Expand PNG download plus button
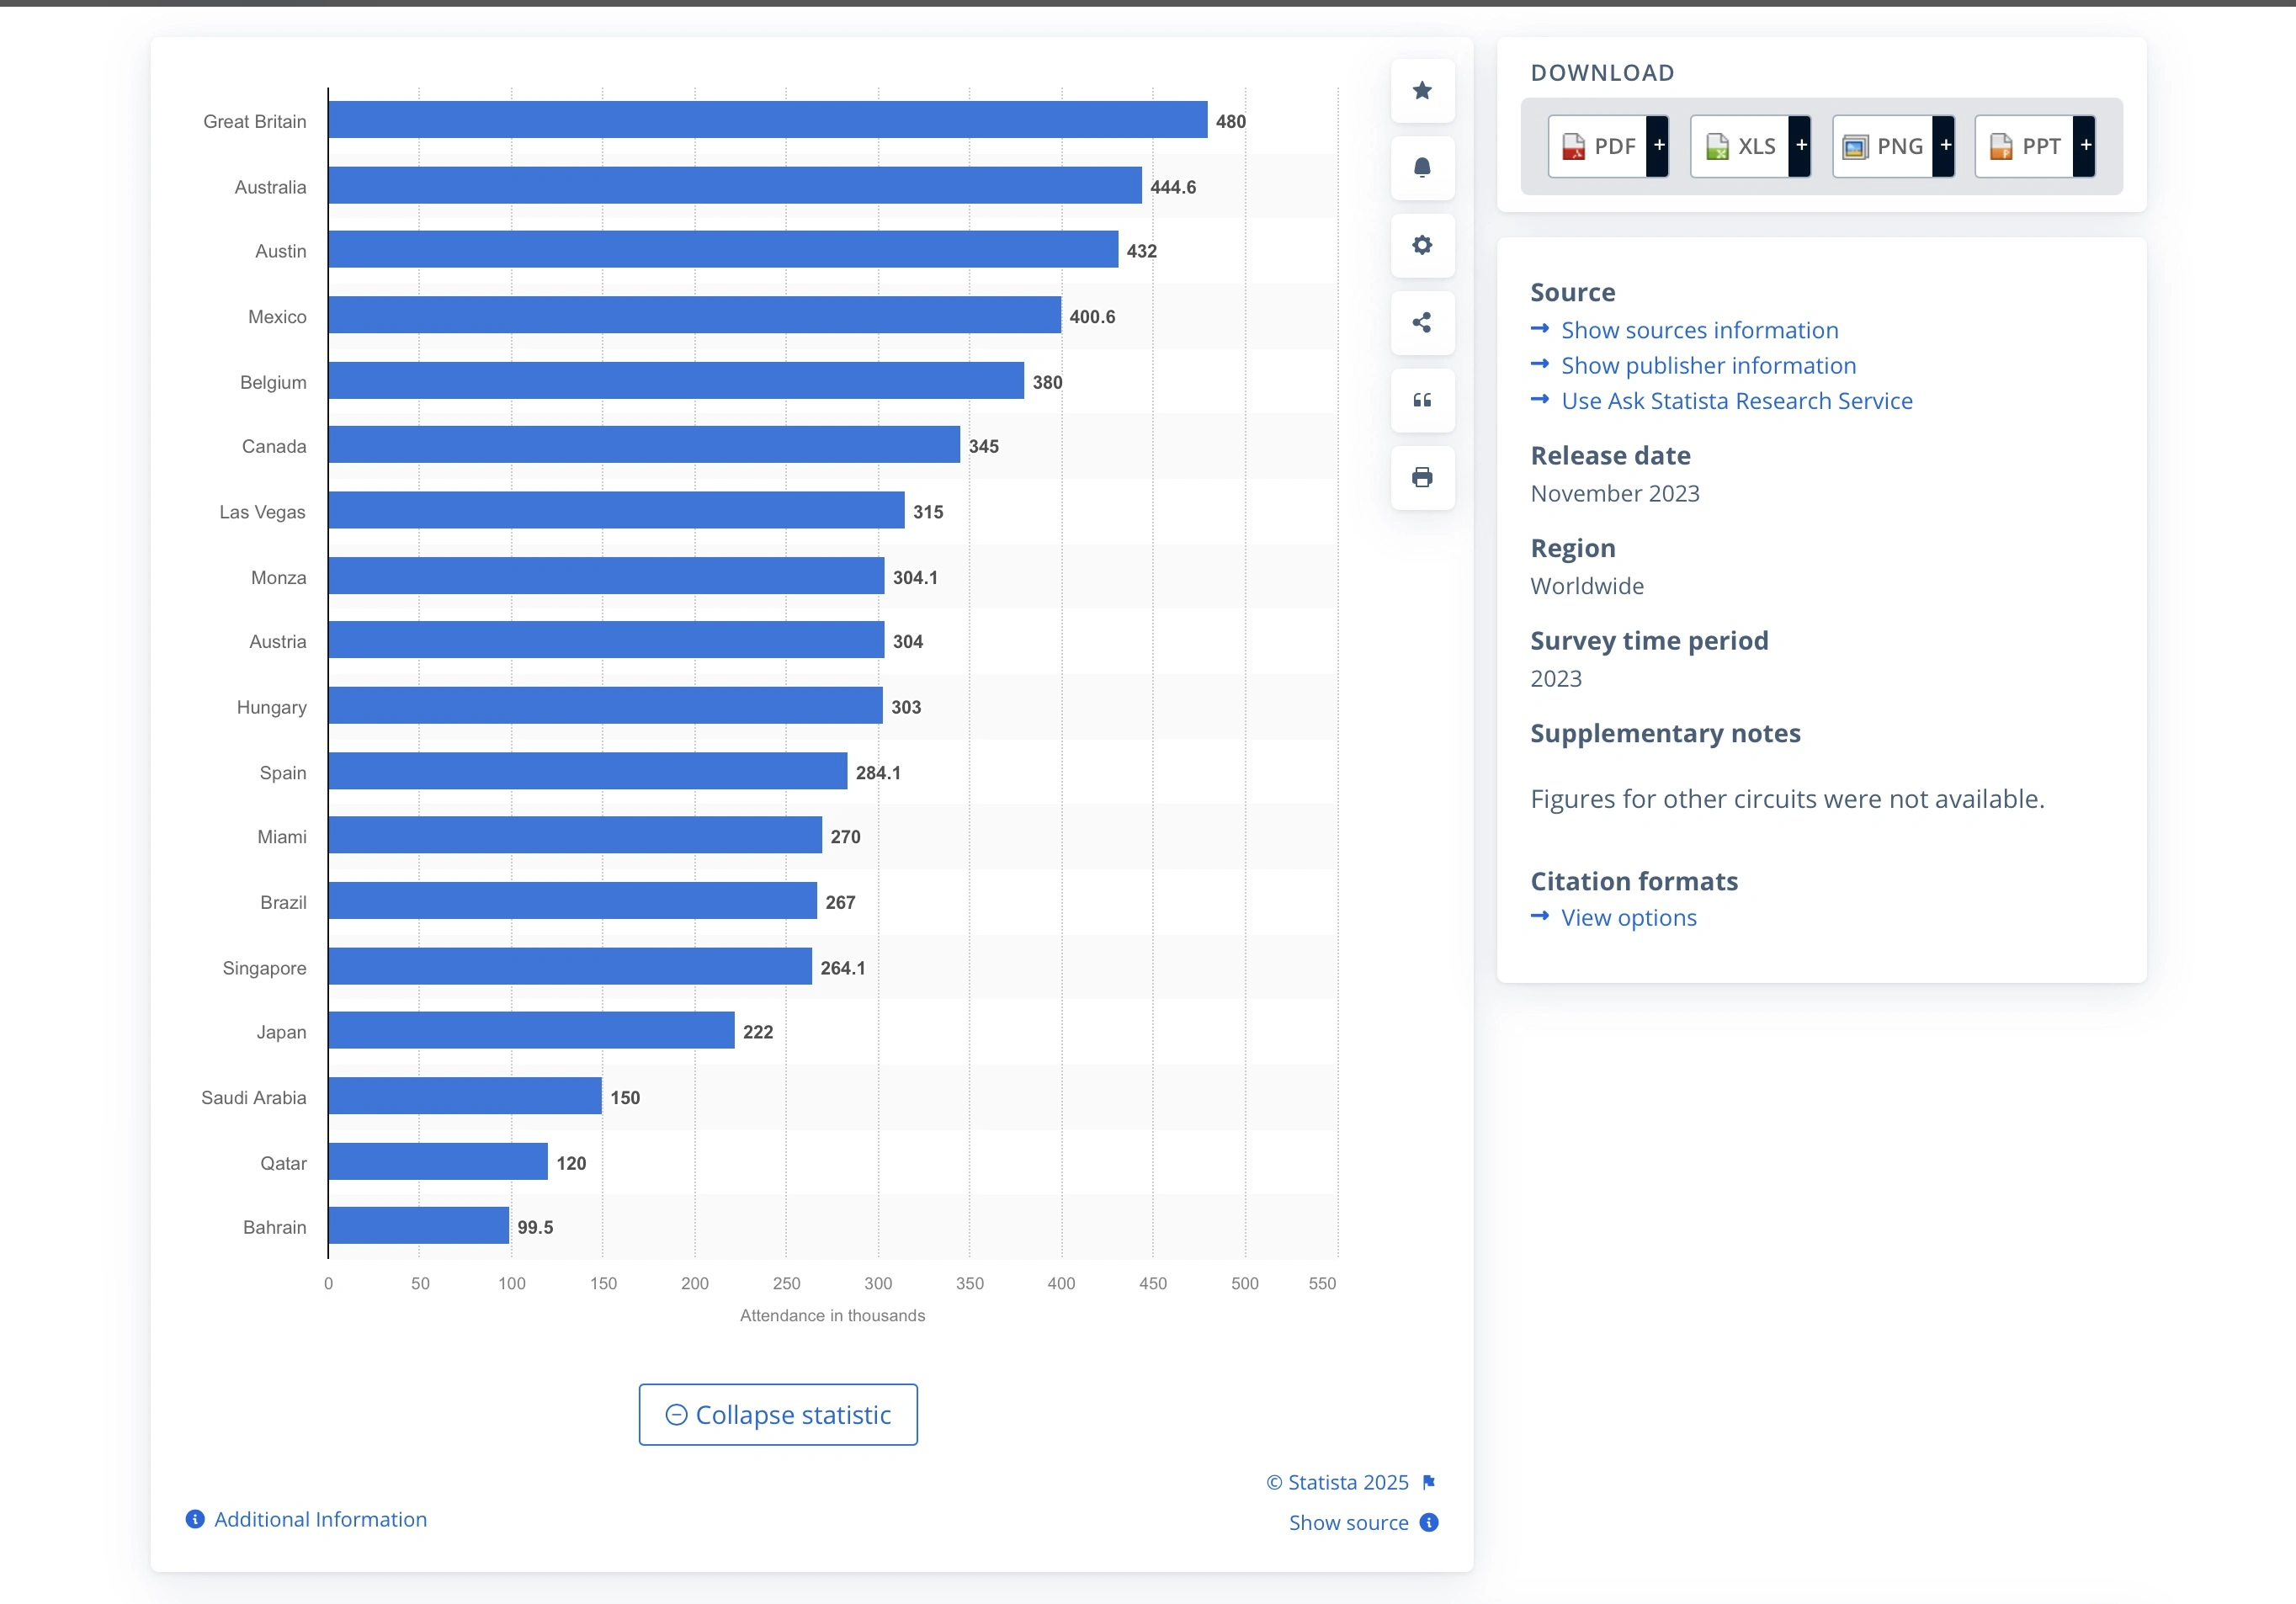Viewport: 2296px width, 1604px height. (1945, 146)
